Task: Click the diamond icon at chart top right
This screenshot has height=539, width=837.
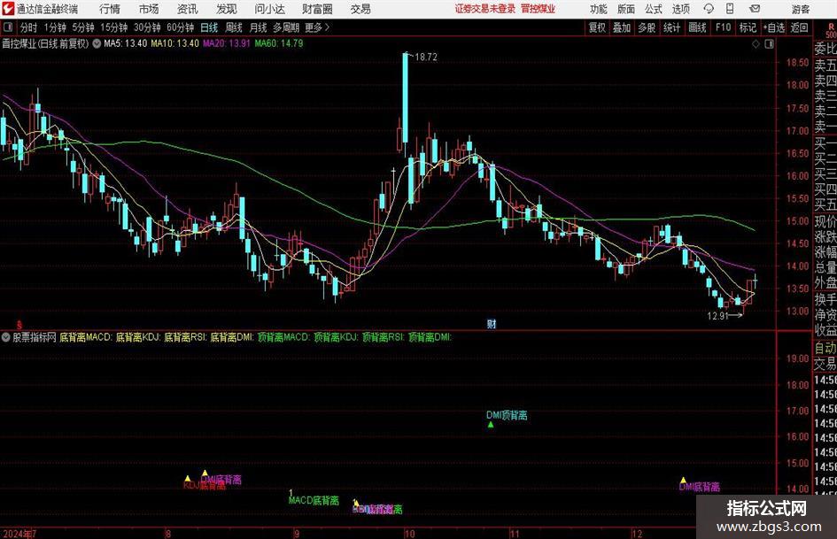Action: pos(756,44)
